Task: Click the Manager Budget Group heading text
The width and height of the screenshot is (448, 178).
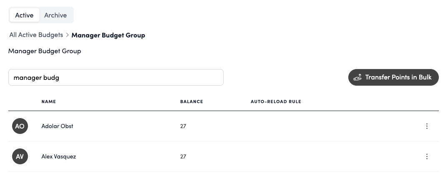Action: pos(45,51)
